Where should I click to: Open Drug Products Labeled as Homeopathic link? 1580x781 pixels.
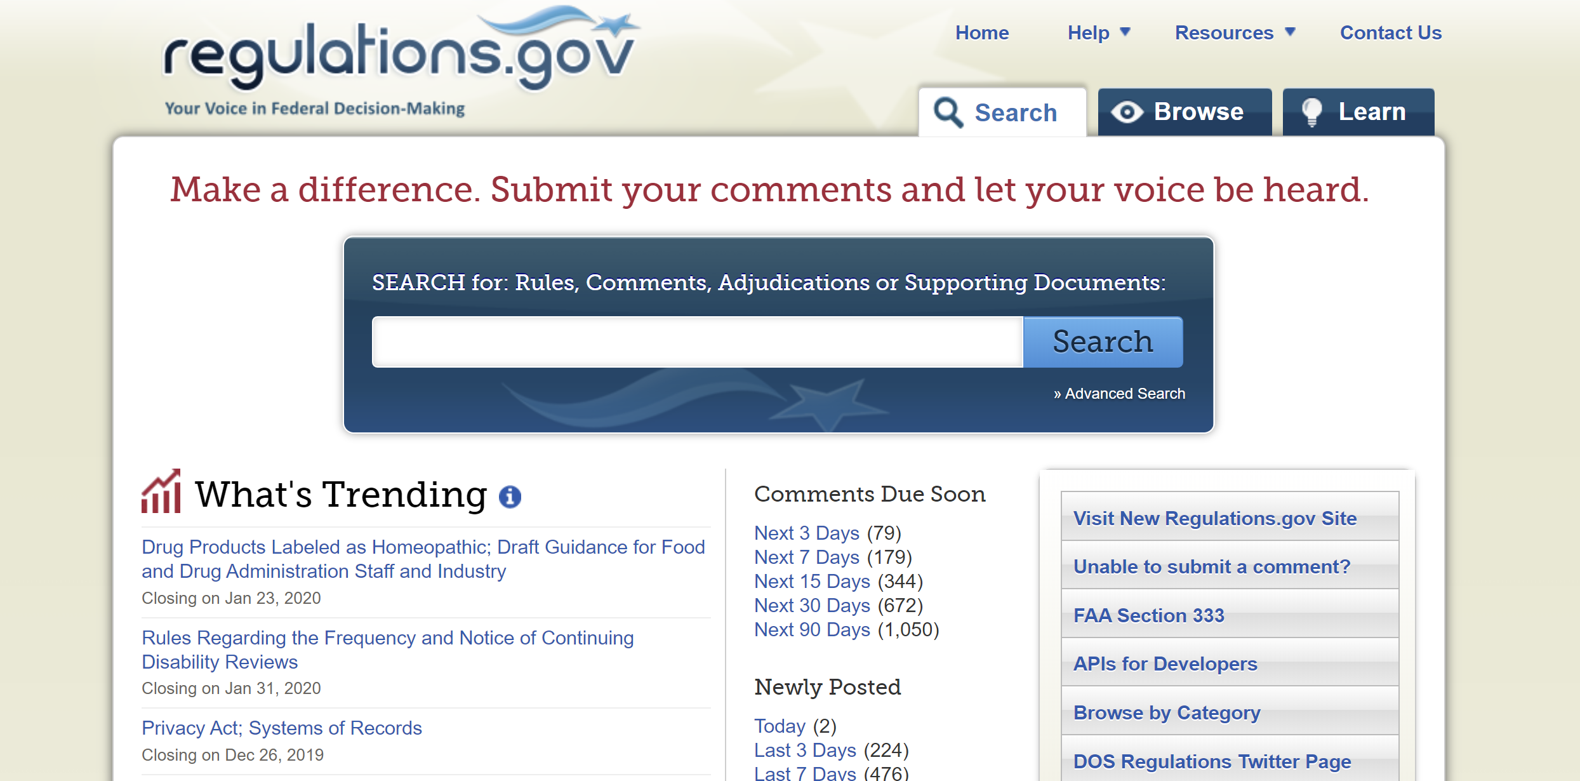[x=423, y=559]
